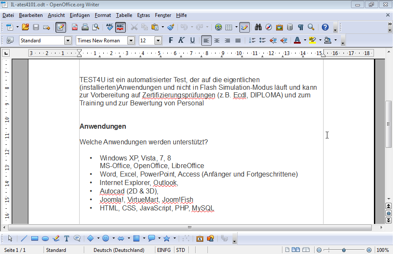Select the Text T drawing tool
This screenshot has height=254, width=393.
(x=66, y=238)
